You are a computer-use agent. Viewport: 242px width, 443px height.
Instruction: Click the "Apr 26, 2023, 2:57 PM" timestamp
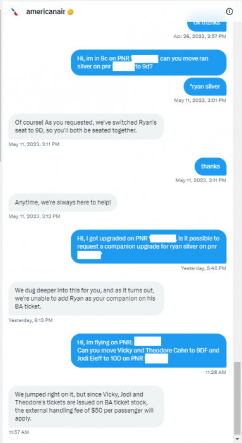tap(200, 36)
